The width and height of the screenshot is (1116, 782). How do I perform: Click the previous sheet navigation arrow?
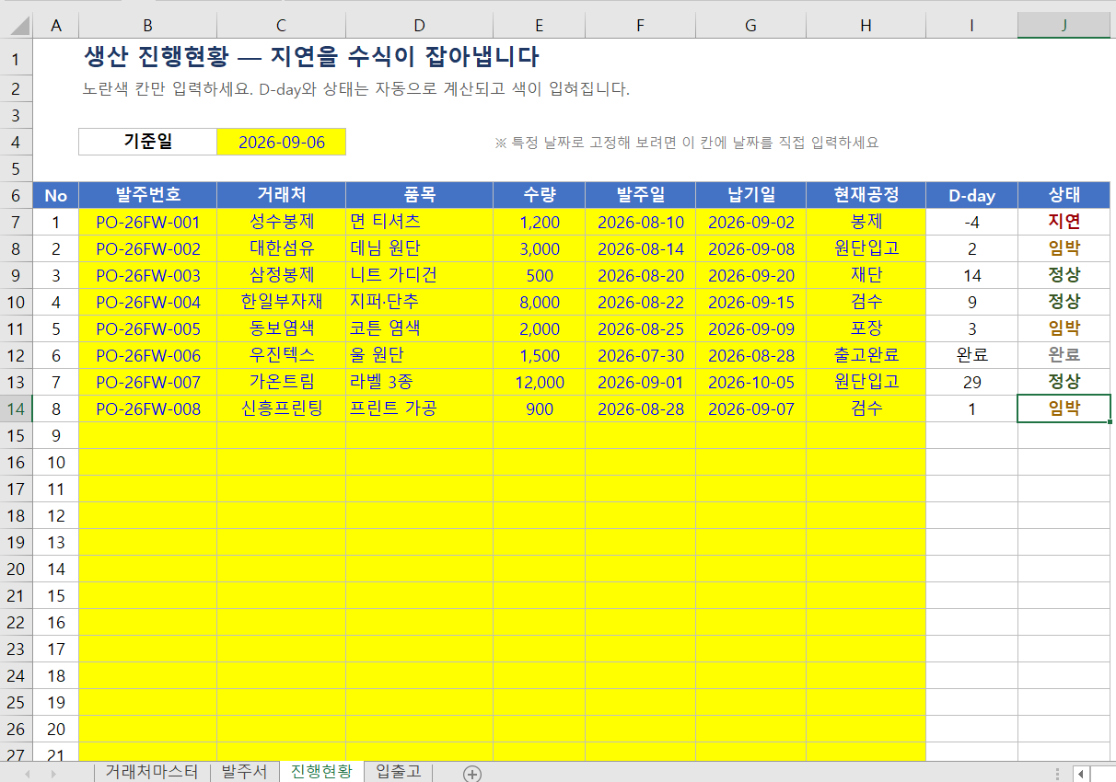point(29,774)
